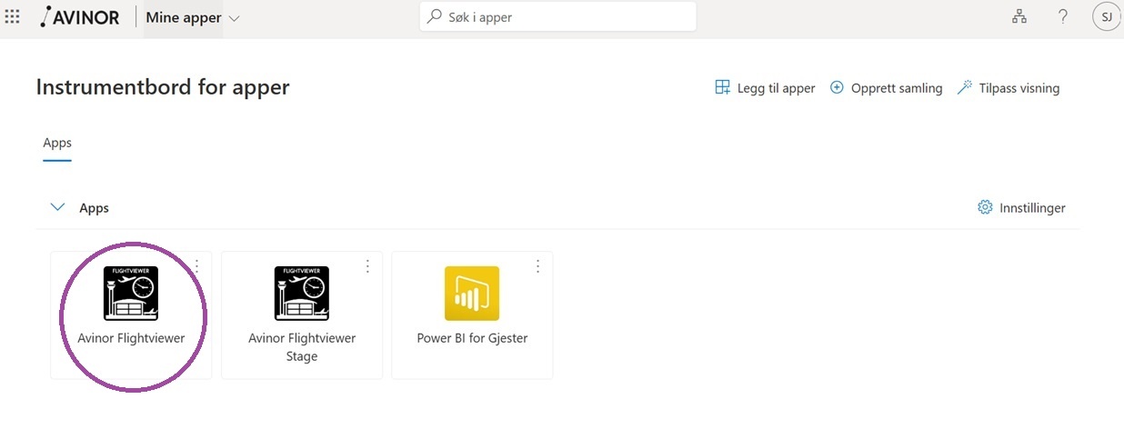Open the organization network icon
1124x429 pixels.
(x=1019, y=16)
